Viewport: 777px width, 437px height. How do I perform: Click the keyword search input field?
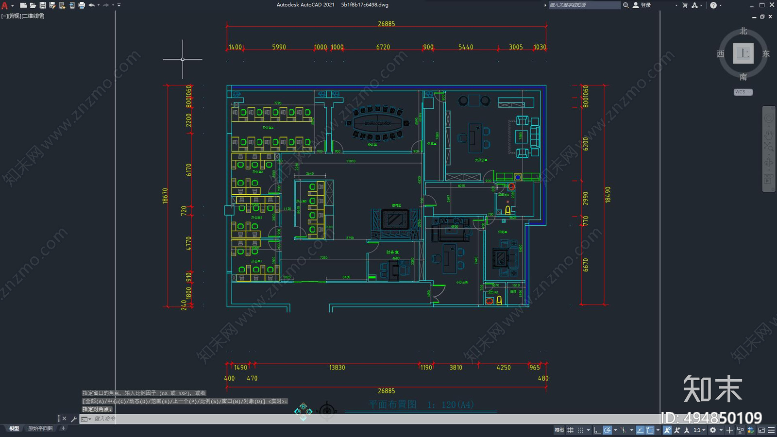click(585, 5)
